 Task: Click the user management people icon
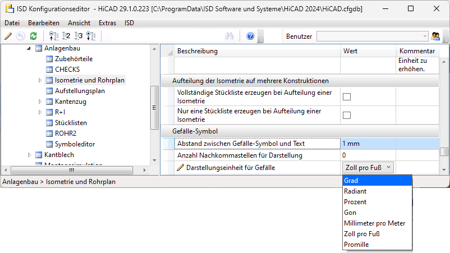435,36
